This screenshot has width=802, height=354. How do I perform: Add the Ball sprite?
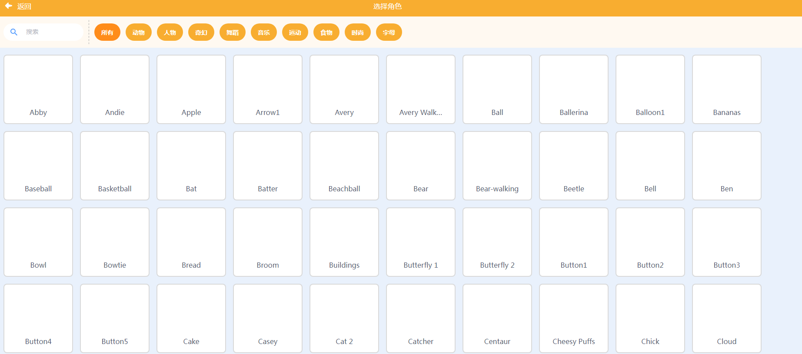(497, 89)
